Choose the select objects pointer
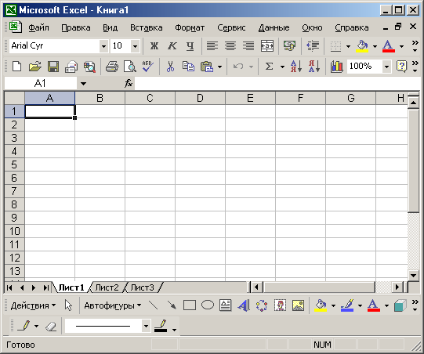This screenshot has width=424, height=354. [68, 305]
